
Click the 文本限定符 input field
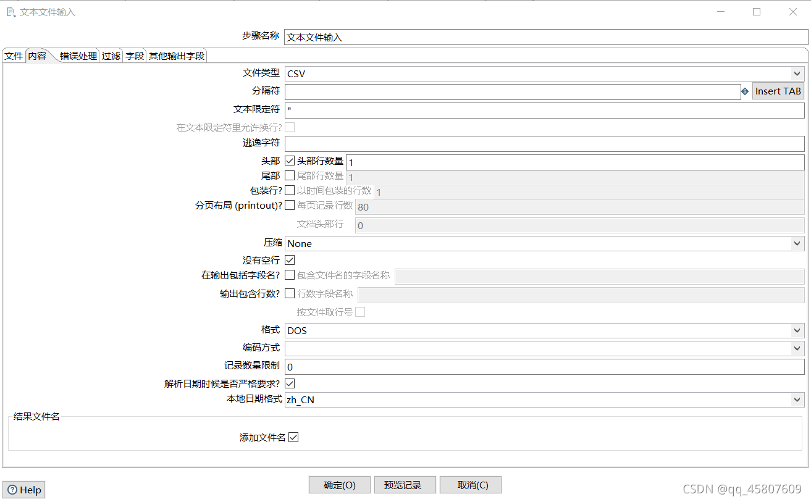pos(545,111)
